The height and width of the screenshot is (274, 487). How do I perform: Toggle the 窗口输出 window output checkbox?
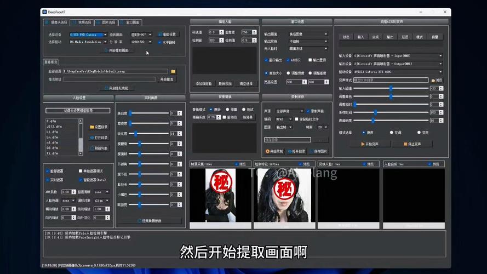tap(266, 60)
